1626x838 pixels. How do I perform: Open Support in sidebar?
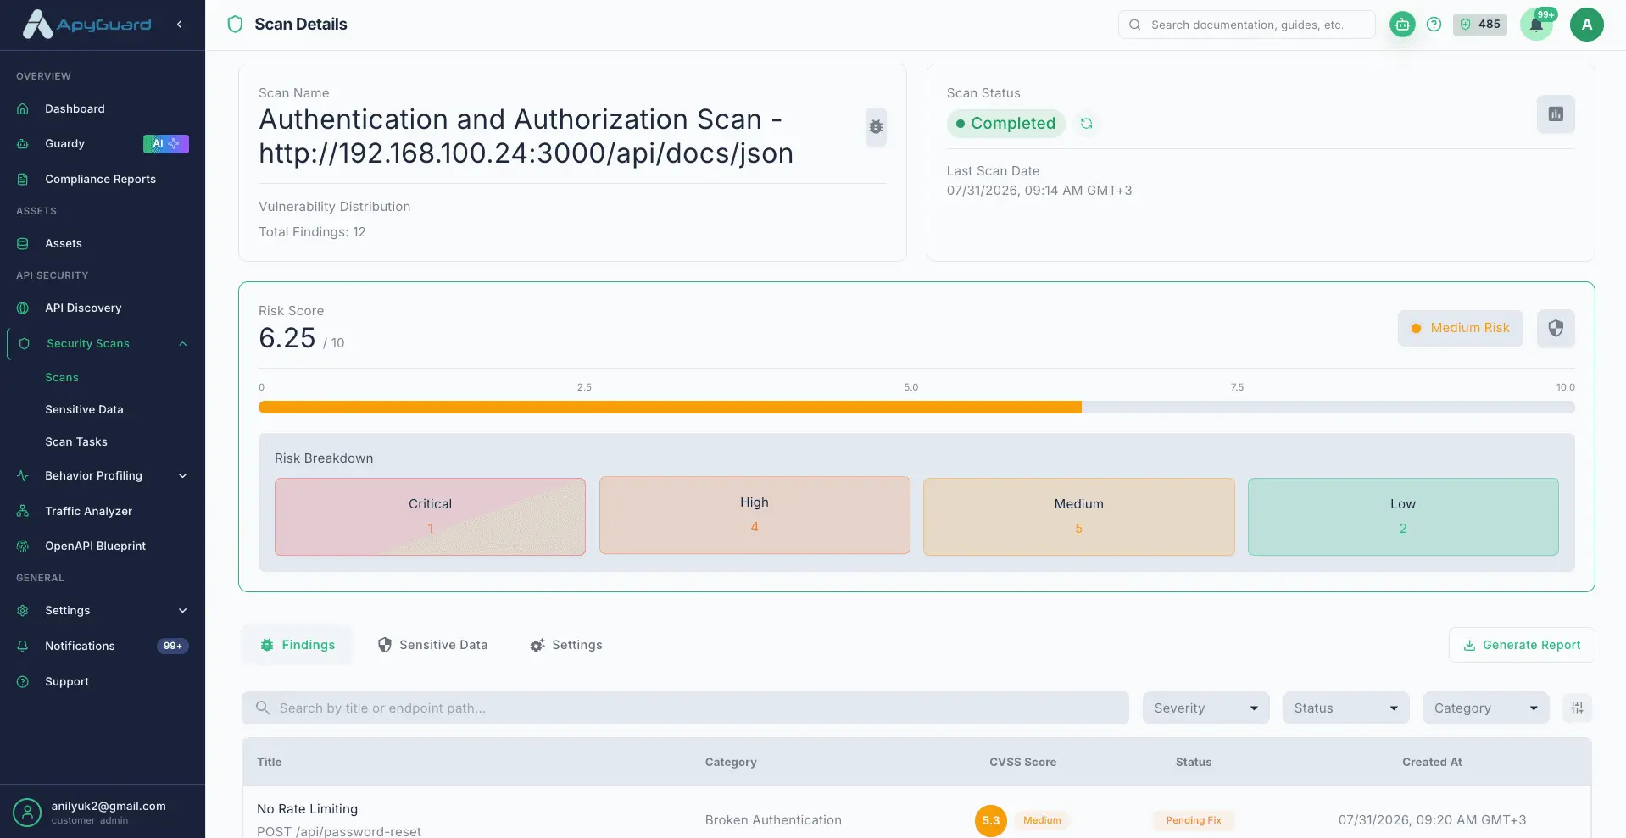pyautogui.click(x=103, y=681)
